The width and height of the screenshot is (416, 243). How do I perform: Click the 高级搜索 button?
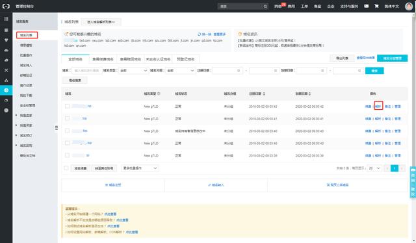point(75,80)
